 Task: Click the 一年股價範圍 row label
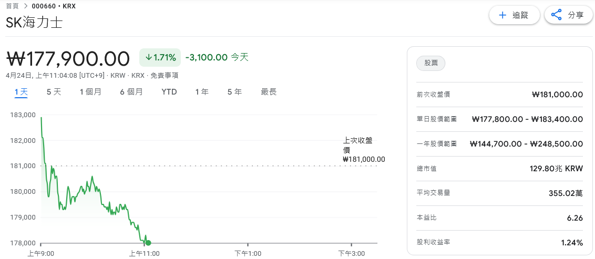tap(437, 144)
